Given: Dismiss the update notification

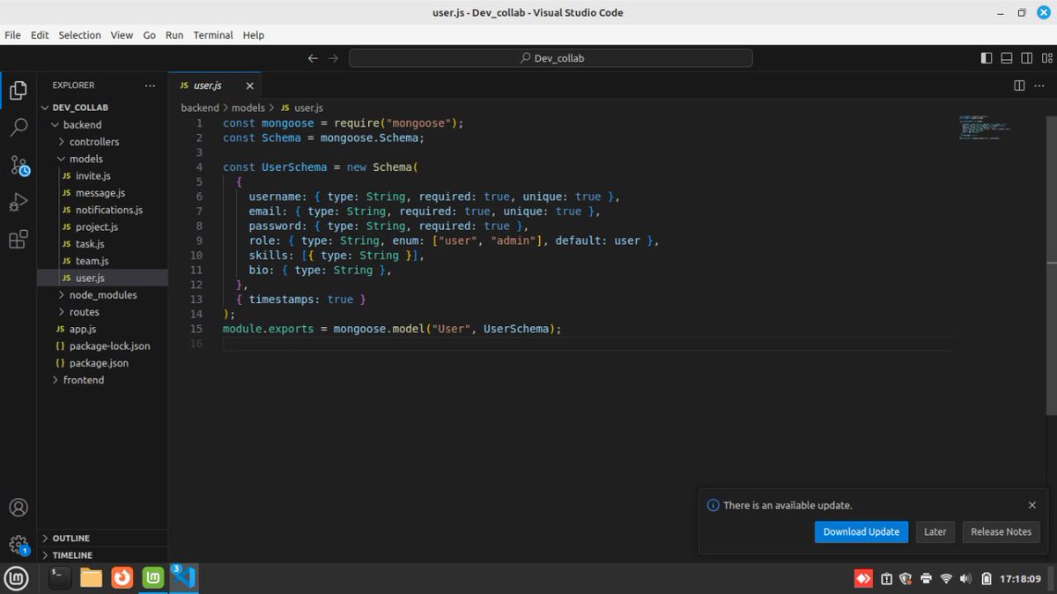Looking at the screenshot, I should pyautogui.click(x=1032, y=505).
